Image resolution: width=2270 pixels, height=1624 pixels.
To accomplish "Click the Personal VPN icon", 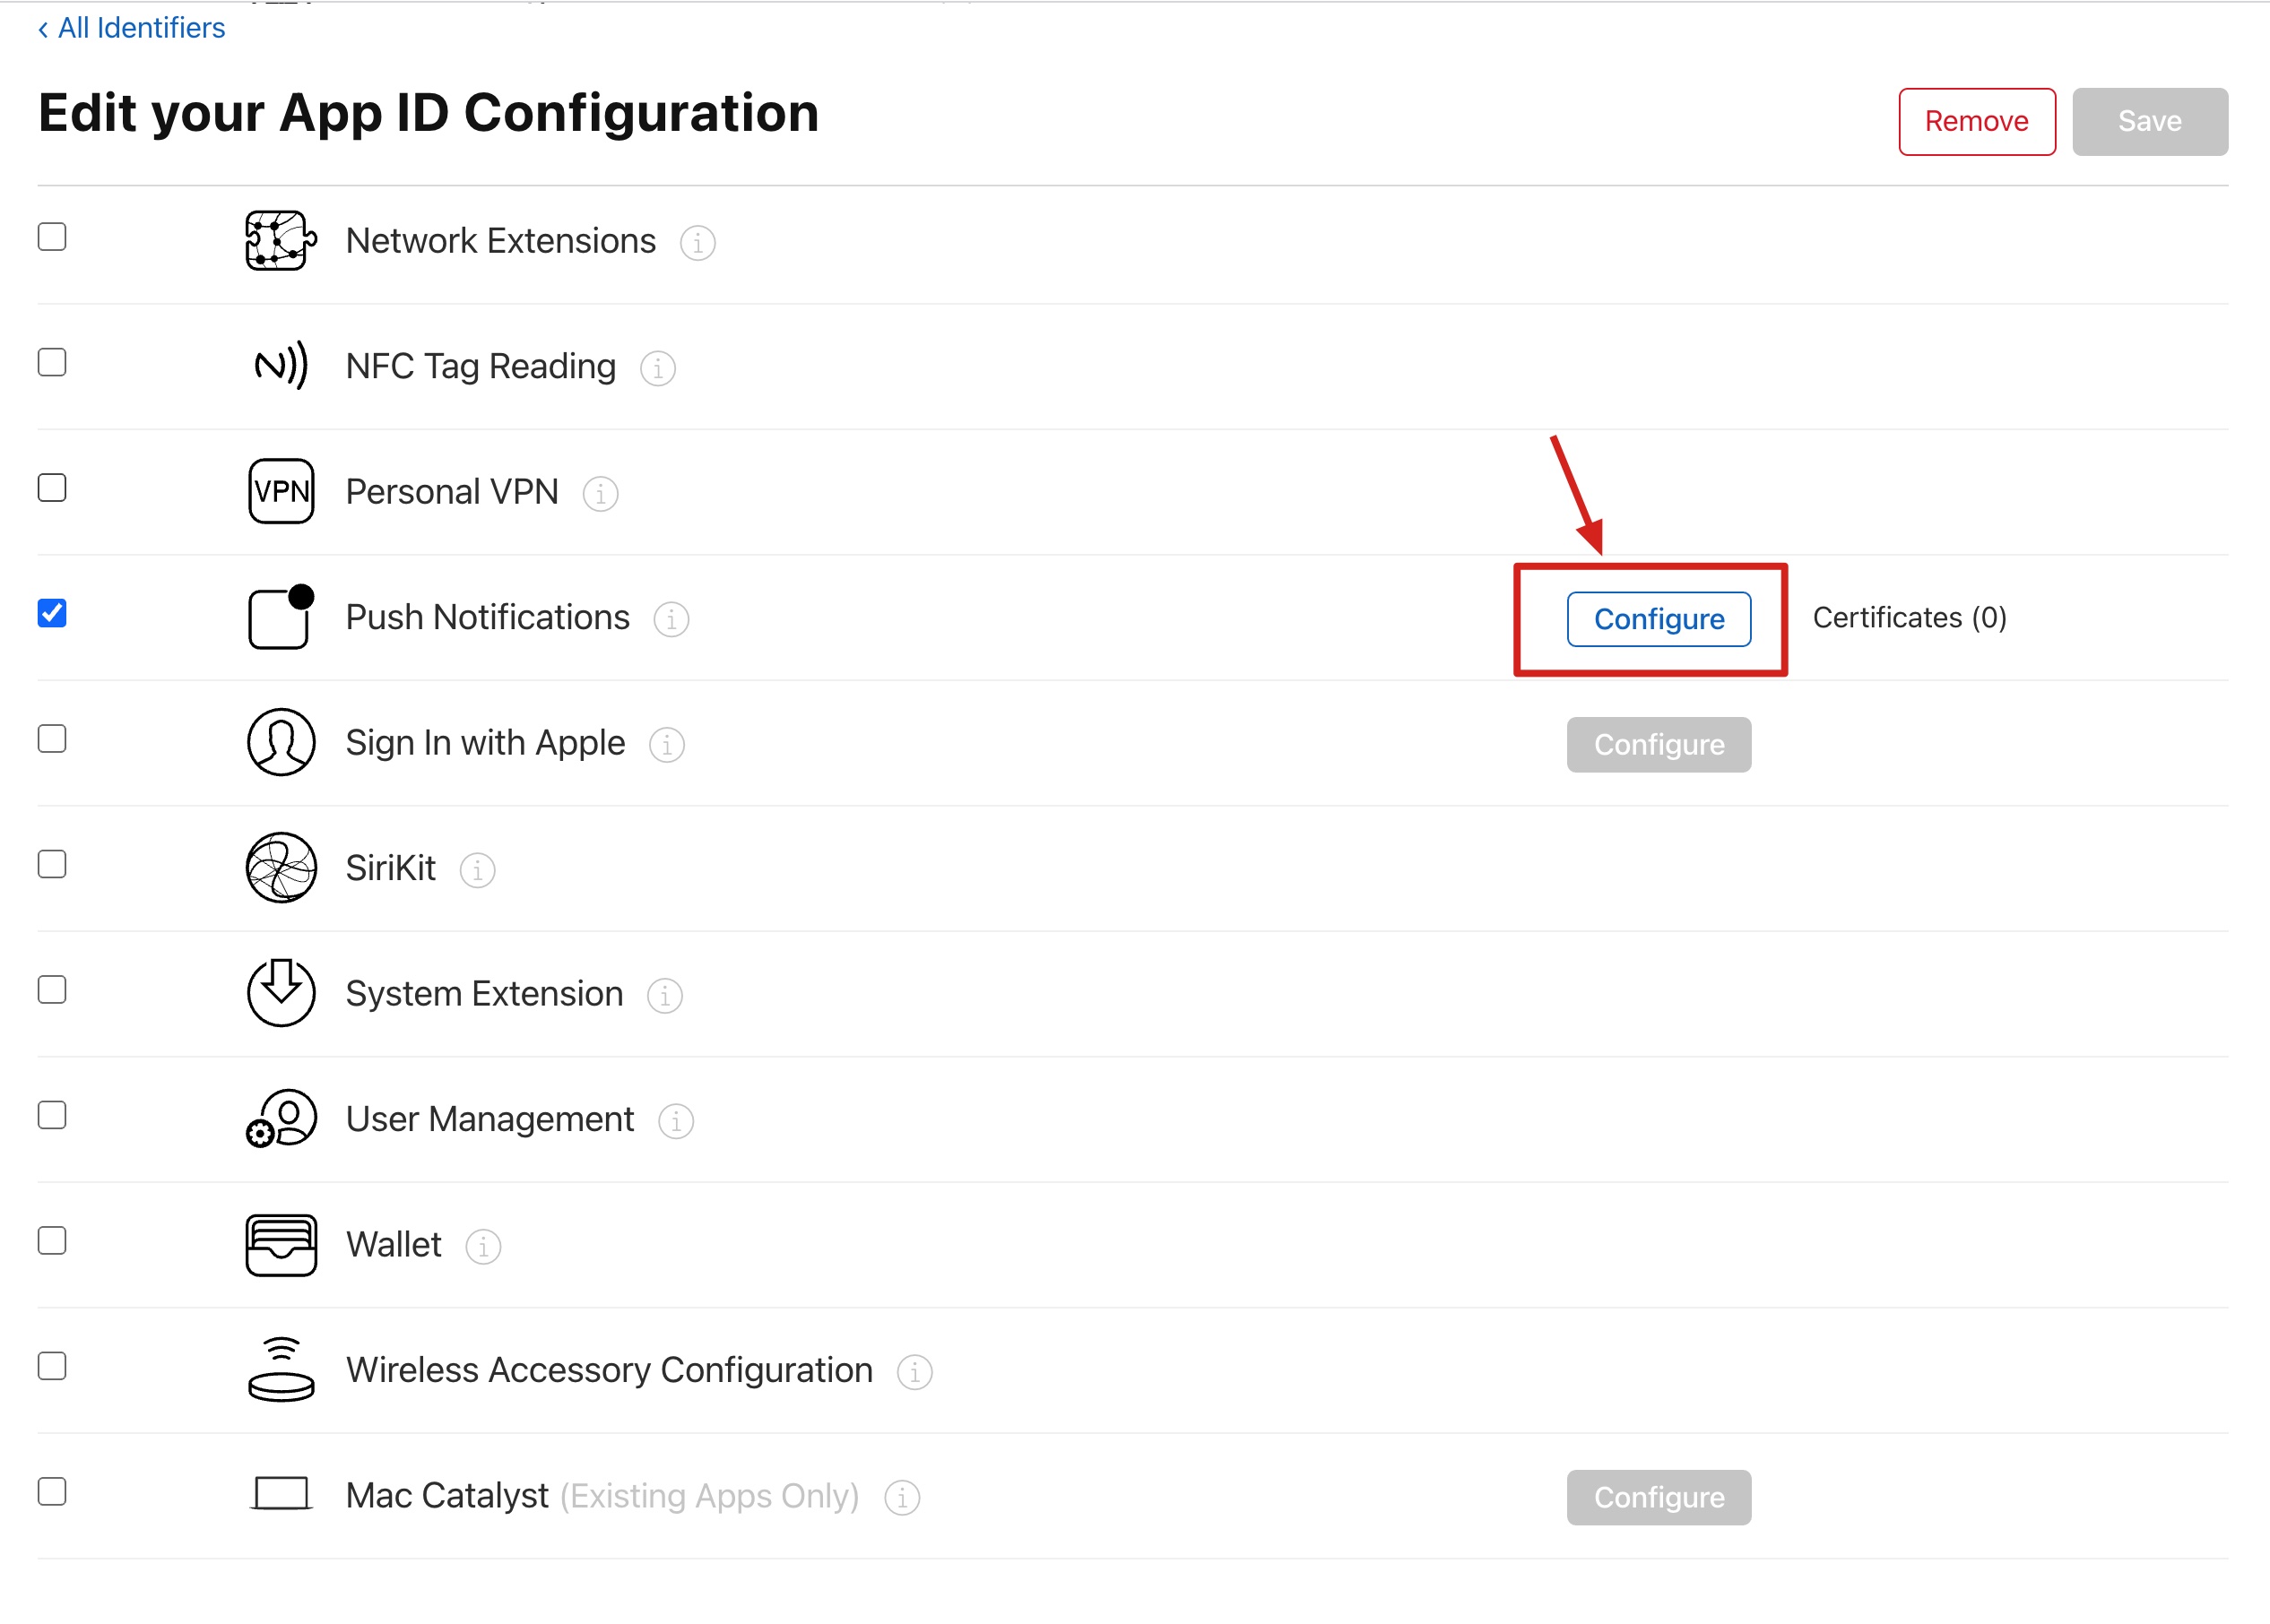I will pos(280,491).
